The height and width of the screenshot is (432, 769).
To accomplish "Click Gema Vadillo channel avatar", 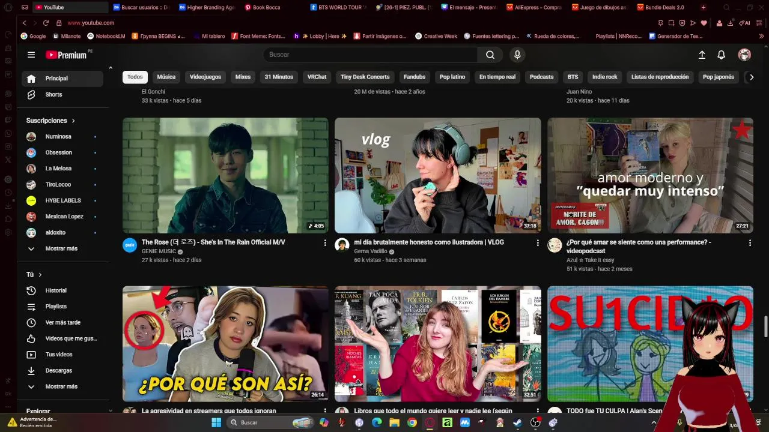I will click(342, 245).
